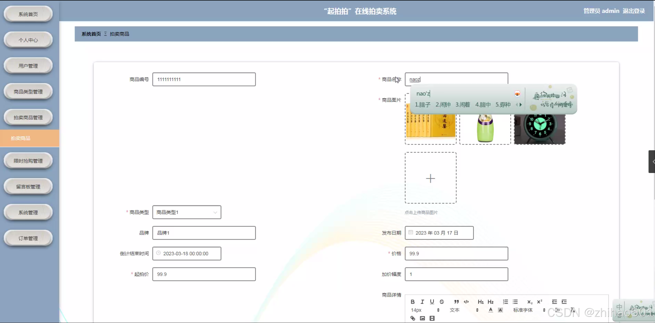Open the text color picker icon

pyautogui.click(x=490, y=310)
